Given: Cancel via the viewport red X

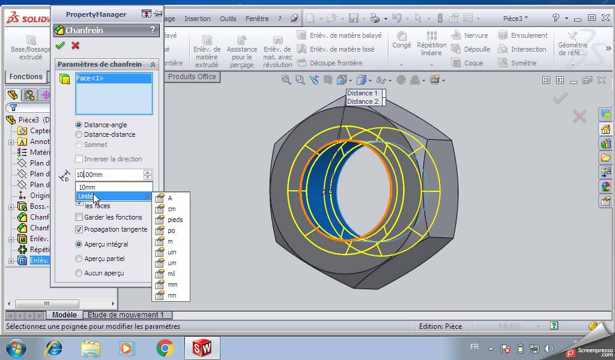Looking at the screenshot, I should click(580, 116).
